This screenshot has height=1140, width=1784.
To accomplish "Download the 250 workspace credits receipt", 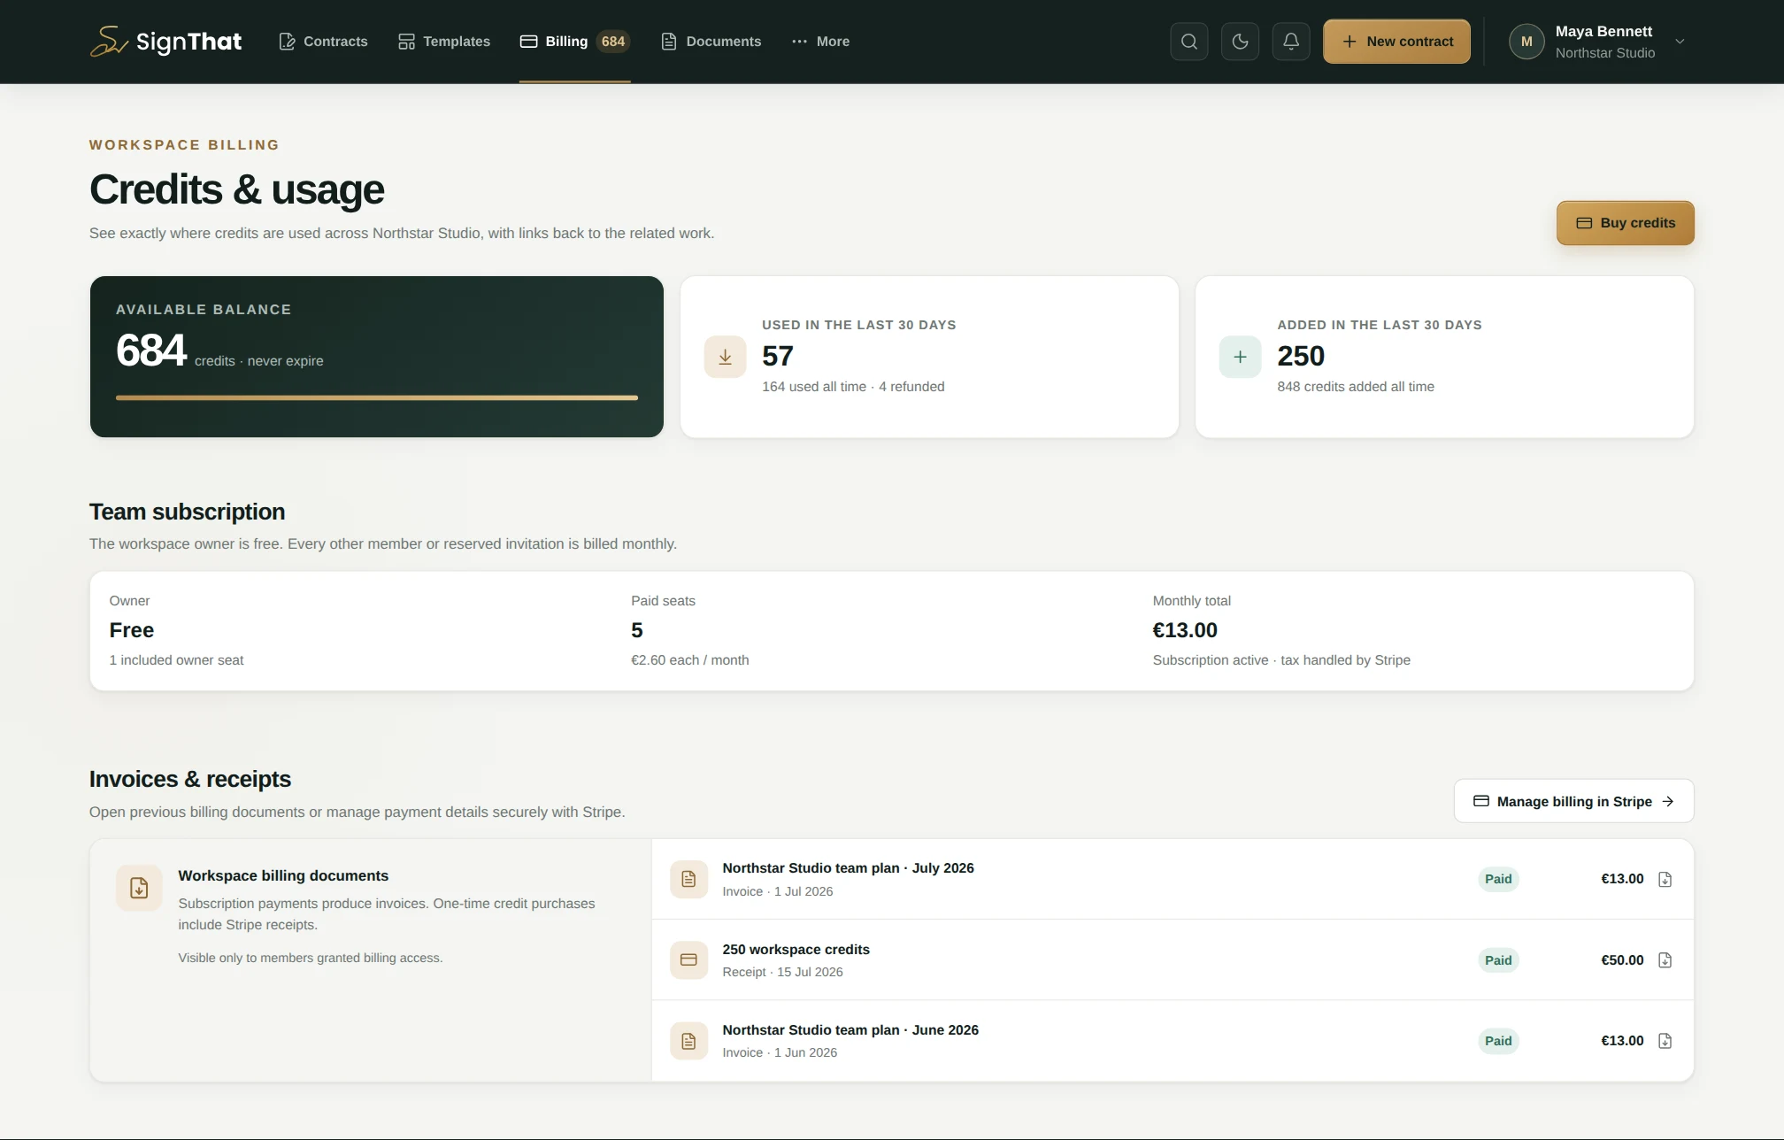I will click(x=1665, y=960).
